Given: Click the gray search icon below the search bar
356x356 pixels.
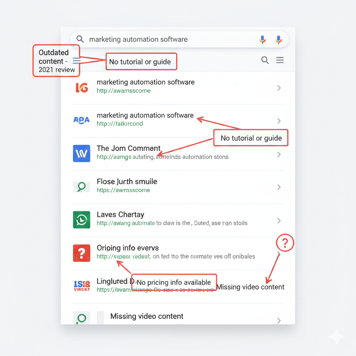Looking at the screenshot, I should pos(265,60).
